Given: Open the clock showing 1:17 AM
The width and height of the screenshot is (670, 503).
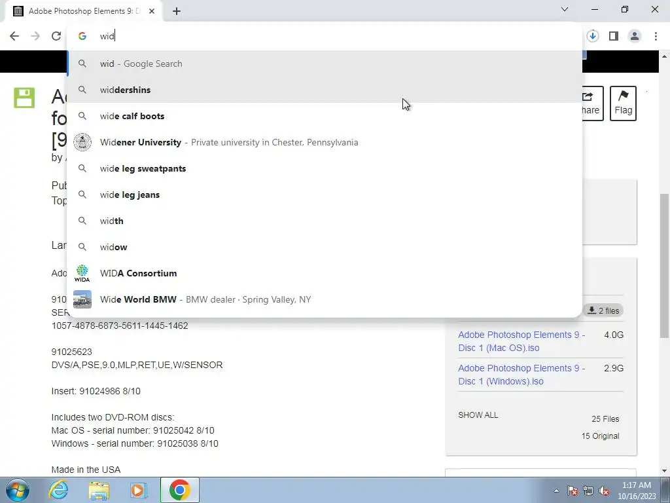Looking at the screenshot, I should [637, 490].
